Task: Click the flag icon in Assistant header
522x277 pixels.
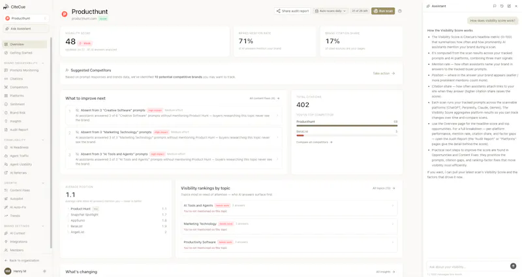Action: [x=495, y=6]
